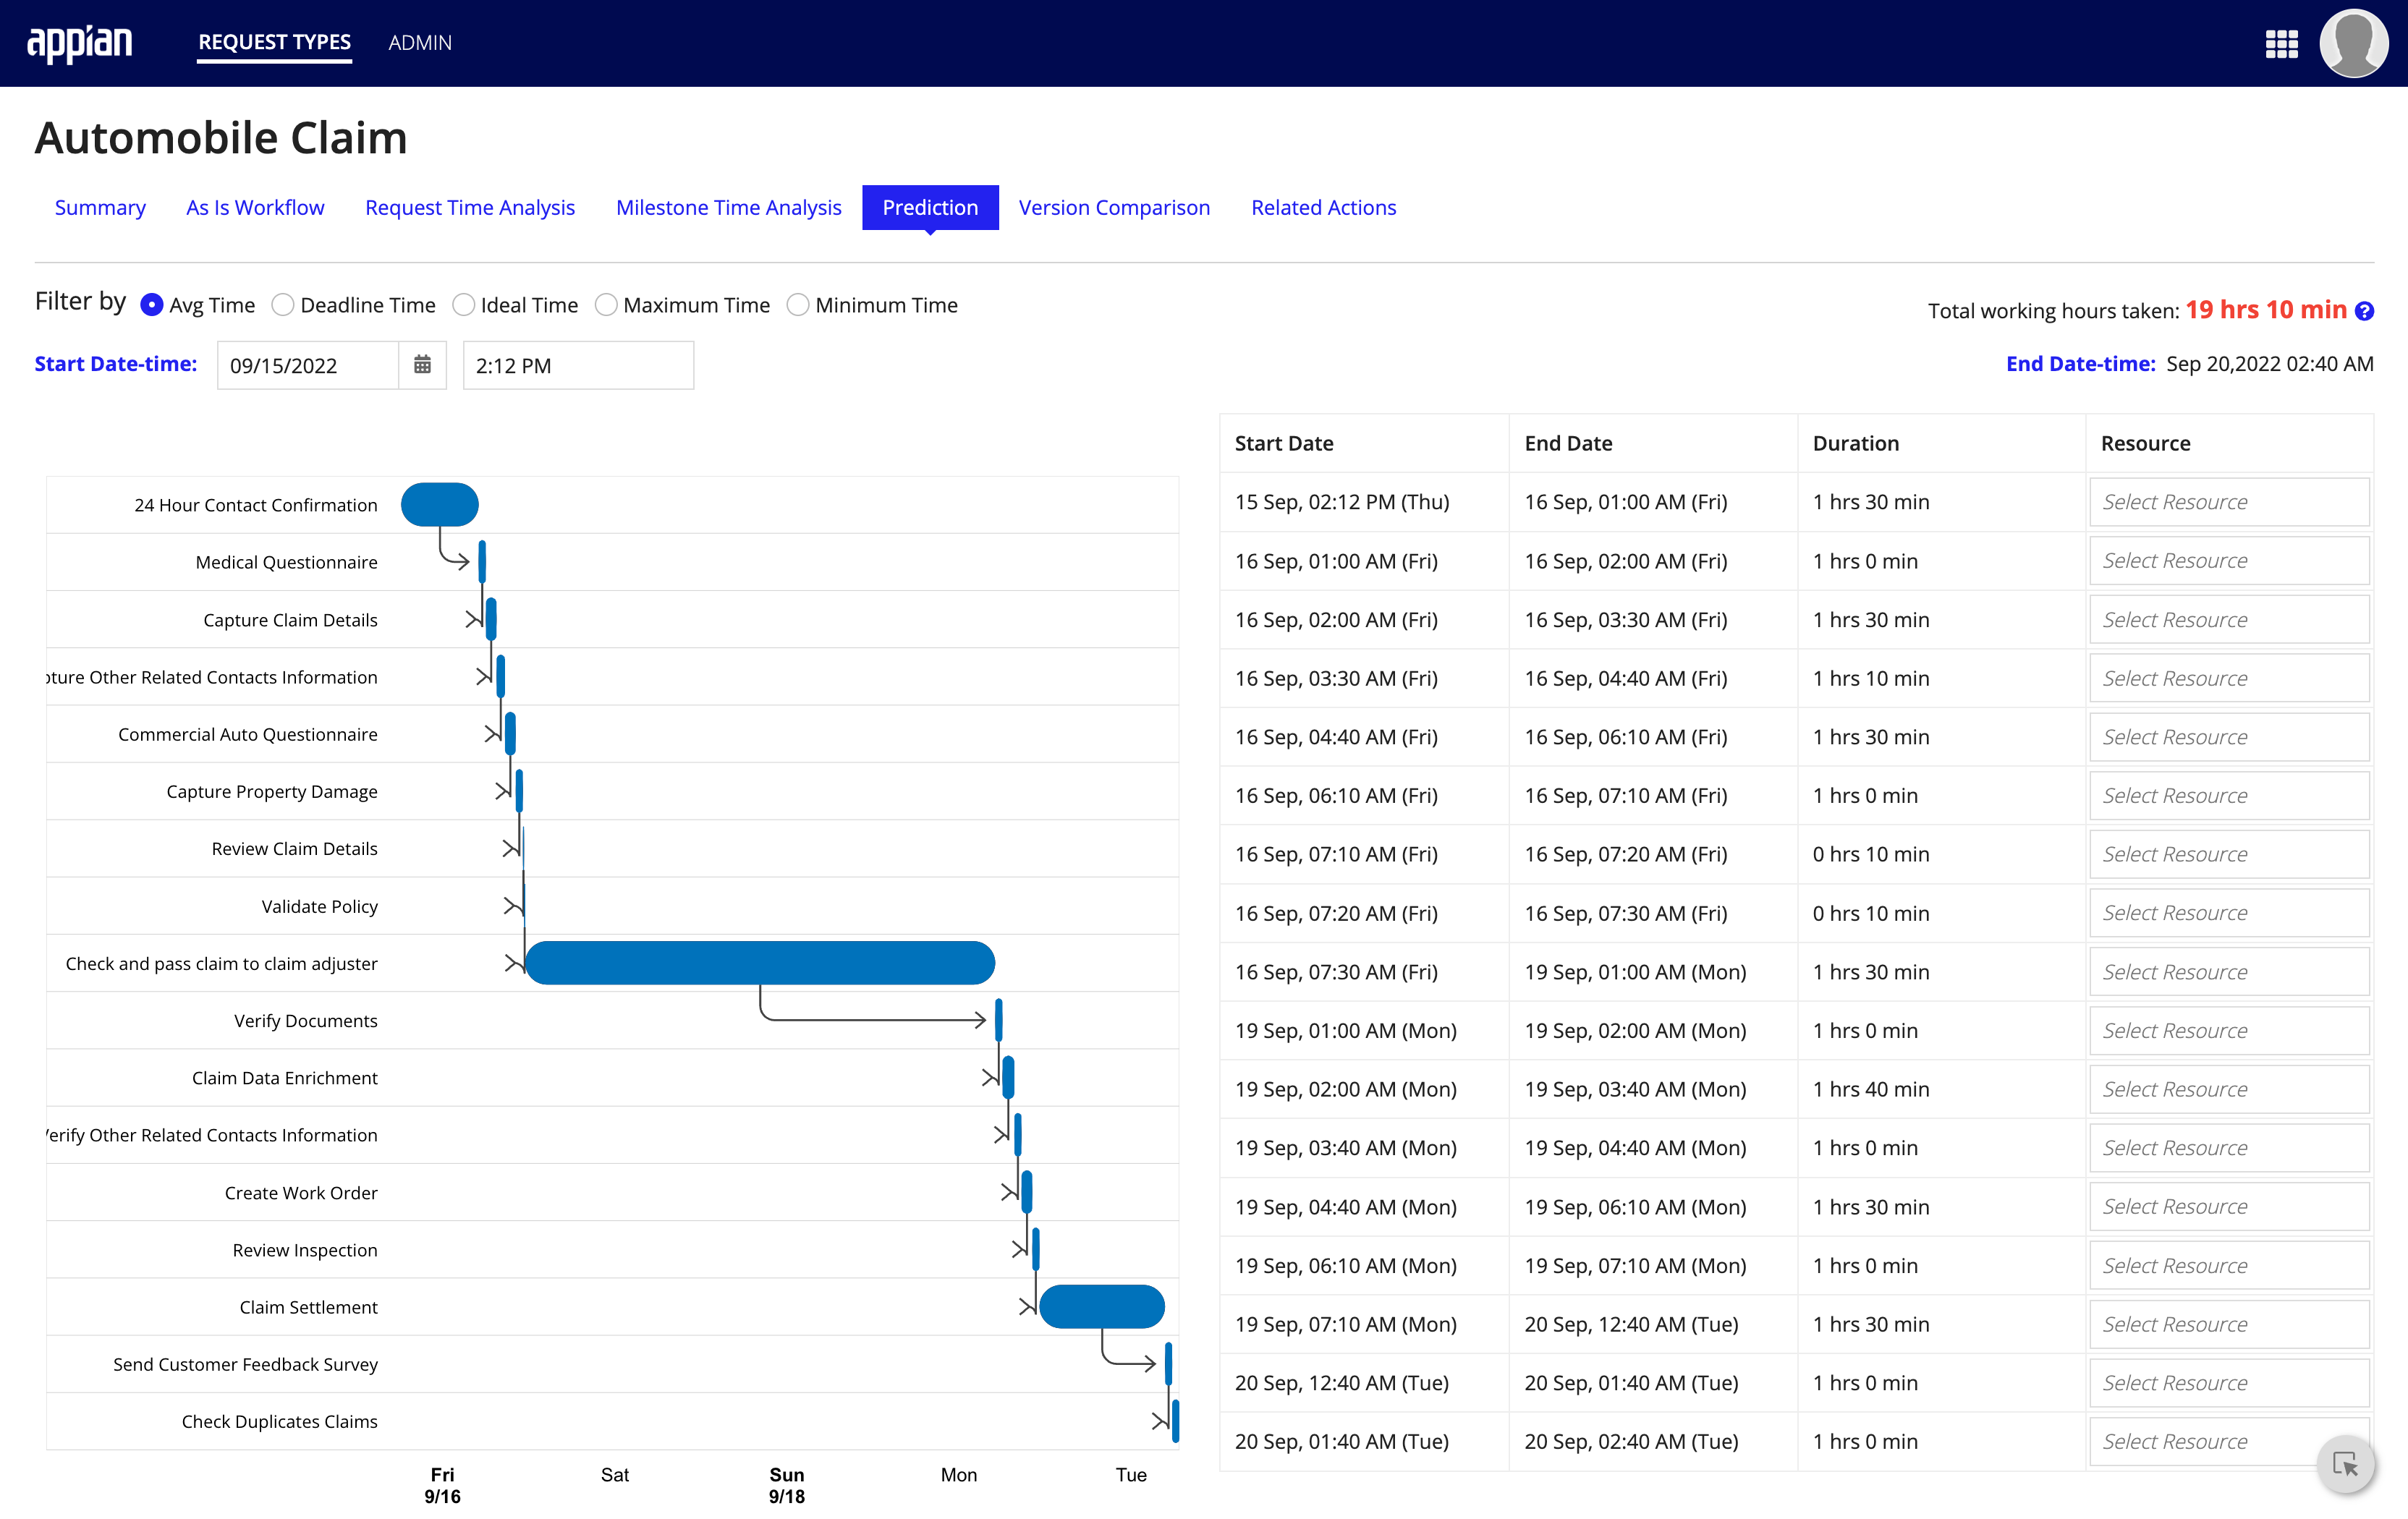Screen dimensions: 2408x1519
Task: Click the Resource column header
Action: coord(2145,443)
